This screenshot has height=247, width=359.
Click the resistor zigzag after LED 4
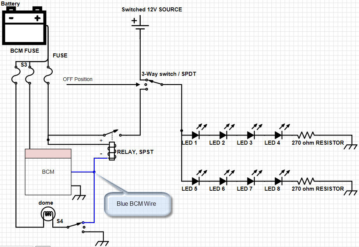tap(306, 135)
